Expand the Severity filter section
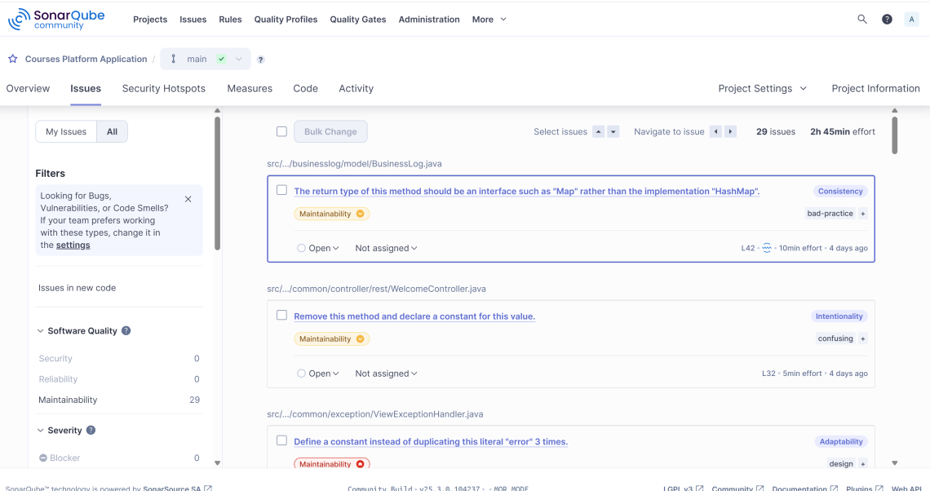930x491 pixels. [65, 430]
